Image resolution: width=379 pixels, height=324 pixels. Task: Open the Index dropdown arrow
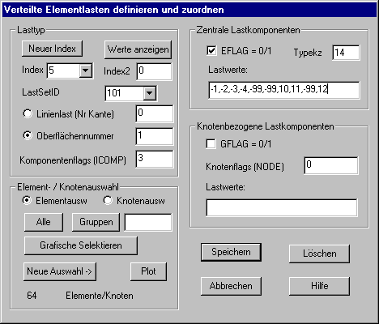(86, 70)
